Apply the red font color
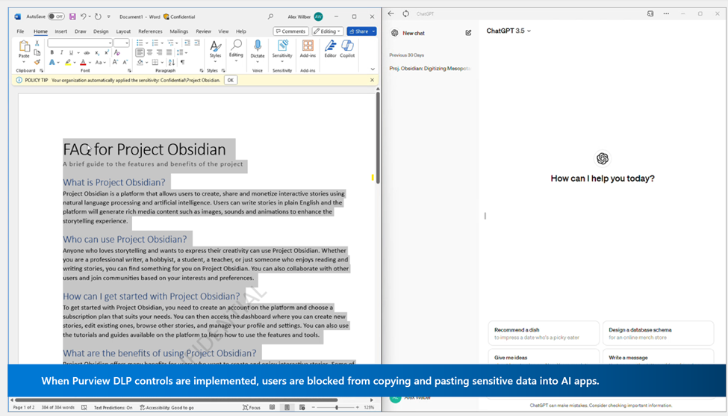 click(83, 62)
